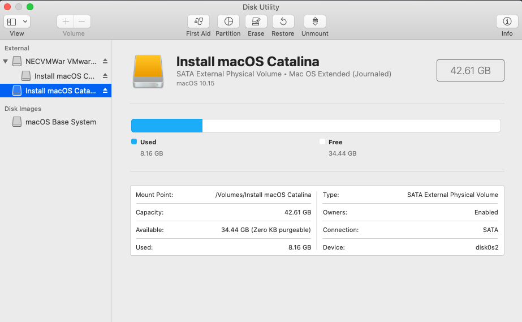Eject the nested Install macOS C... volume

(105, 76)
